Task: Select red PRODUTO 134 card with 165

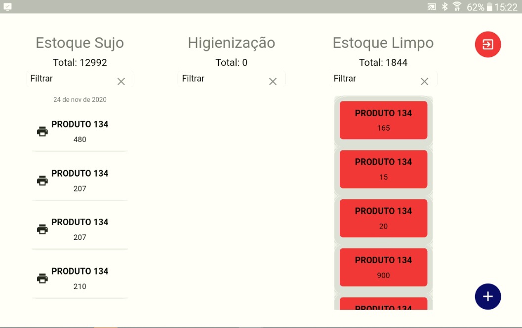Action: 383,120
